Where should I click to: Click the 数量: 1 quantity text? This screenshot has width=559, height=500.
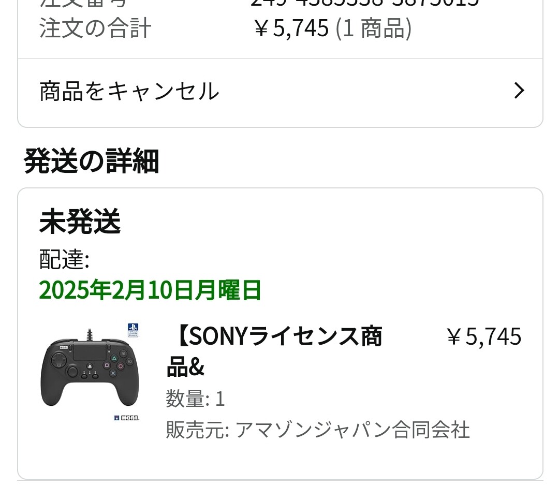(195, 399)
